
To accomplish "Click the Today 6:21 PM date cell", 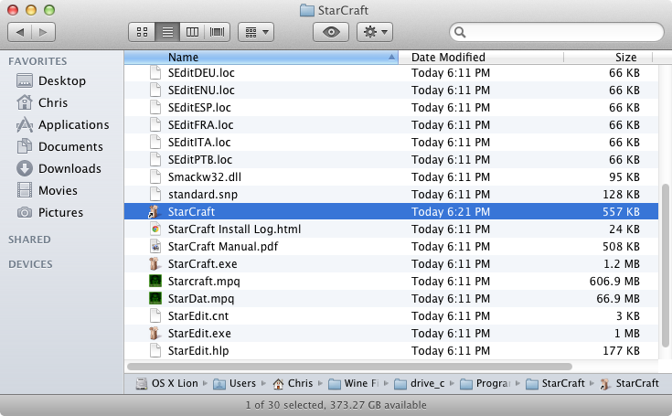I will pos(451,211).
